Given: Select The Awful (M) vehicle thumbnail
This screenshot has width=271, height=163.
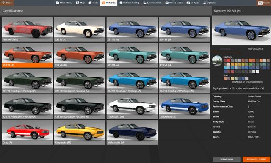Looking at the screenshot, I should (27, 29).
